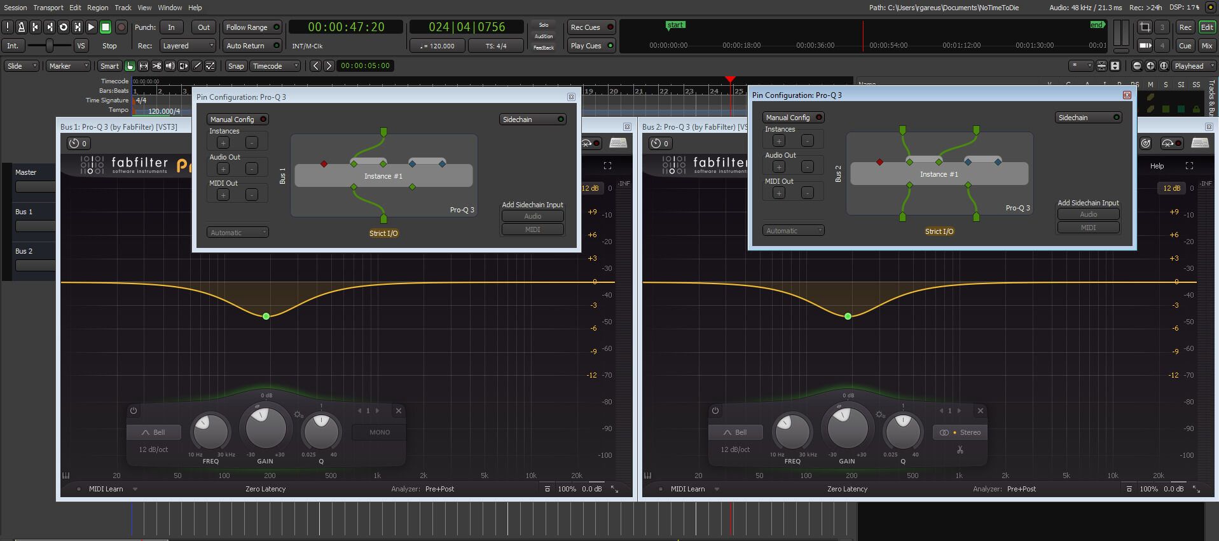Open the Marker ripple dropdown
The image size is (1219, 541).
point(68,66)
